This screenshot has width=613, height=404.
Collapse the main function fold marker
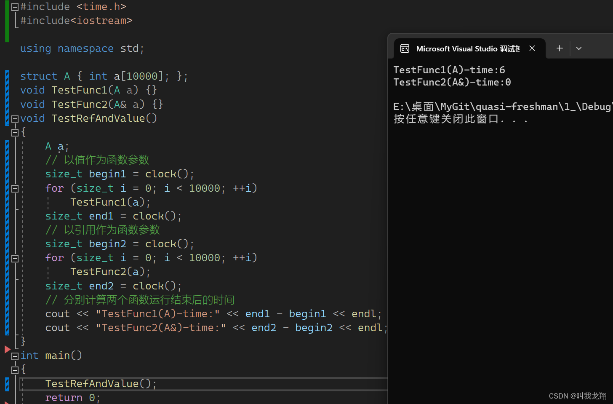(x=15, y=356)
